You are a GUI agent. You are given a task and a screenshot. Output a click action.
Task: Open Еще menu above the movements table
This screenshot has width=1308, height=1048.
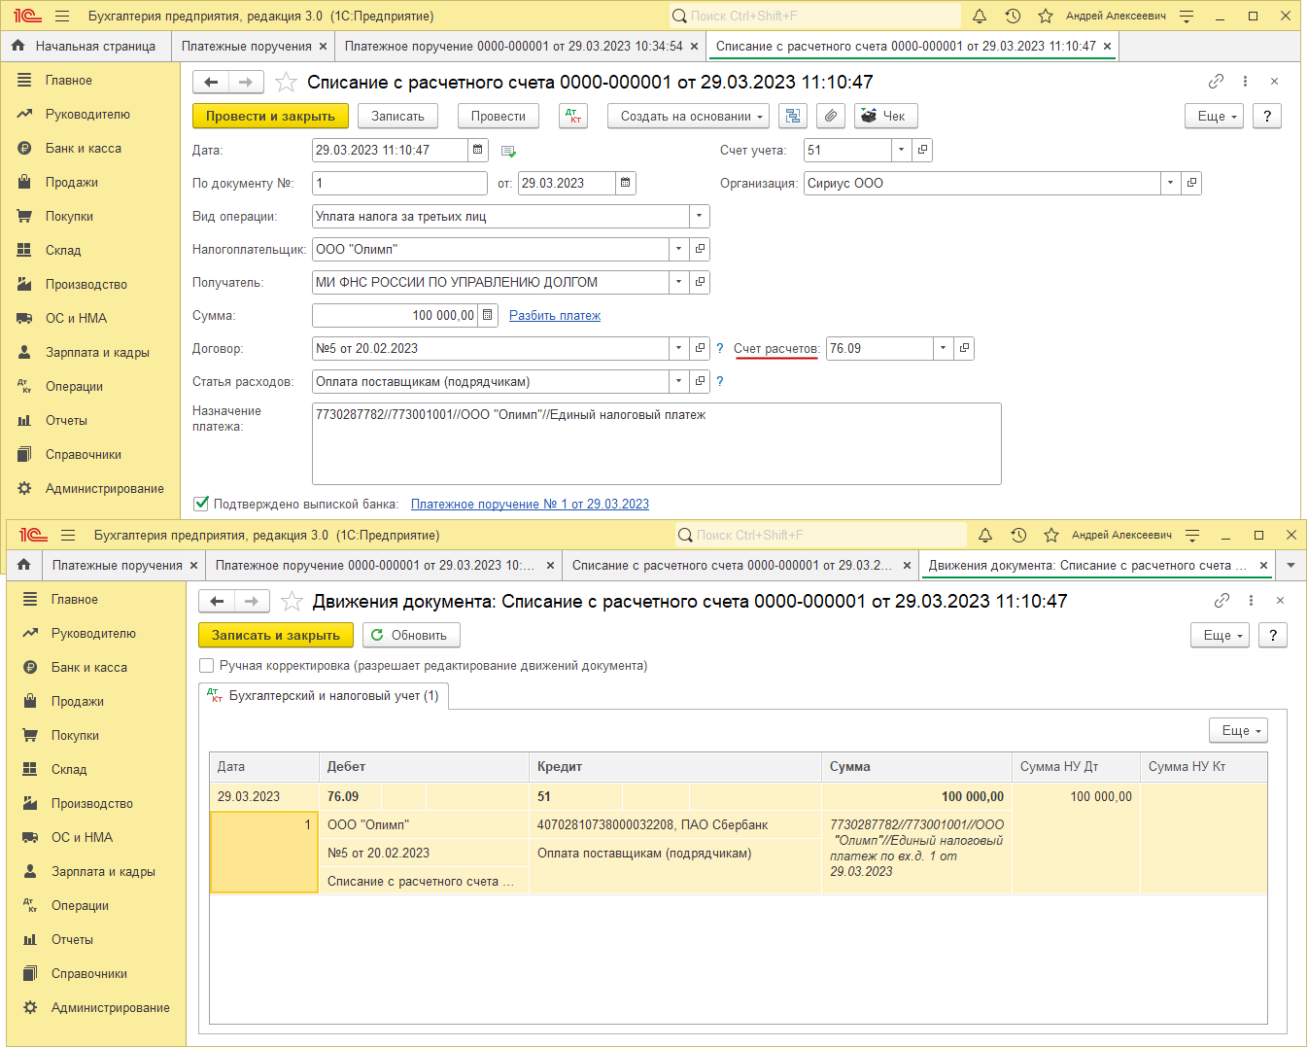[x=1239, y=730]
